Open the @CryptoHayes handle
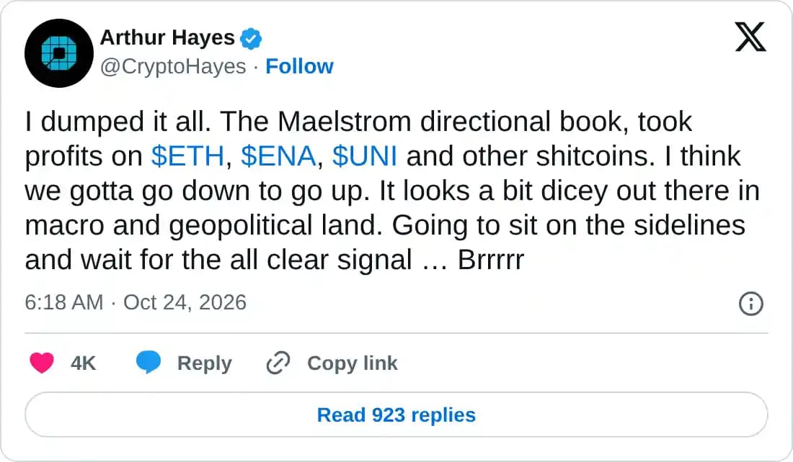The width and height of the screenshot is (793, 462). (173, 66)
